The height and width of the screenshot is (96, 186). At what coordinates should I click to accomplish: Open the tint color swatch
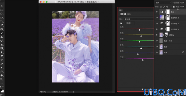[x=132, y=23]
